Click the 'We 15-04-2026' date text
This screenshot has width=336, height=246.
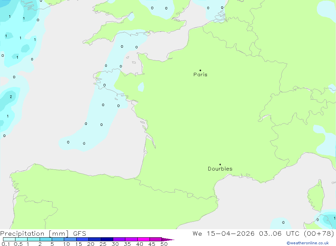click(x=223, y=233)
